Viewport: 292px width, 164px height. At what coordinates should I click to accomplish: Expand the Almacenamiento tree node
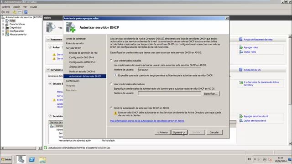coord(3,35)
